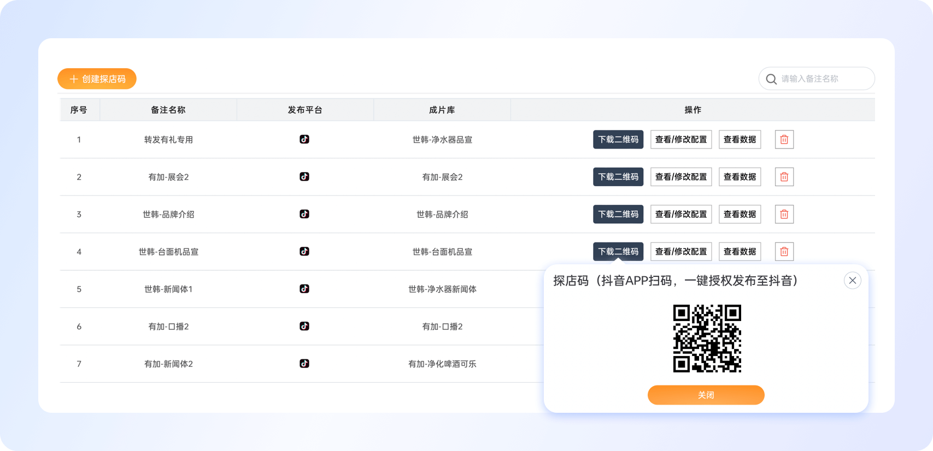Delete 世韩-品牌介绍 row with trash icon
The image size is (933, 451).
784,214
